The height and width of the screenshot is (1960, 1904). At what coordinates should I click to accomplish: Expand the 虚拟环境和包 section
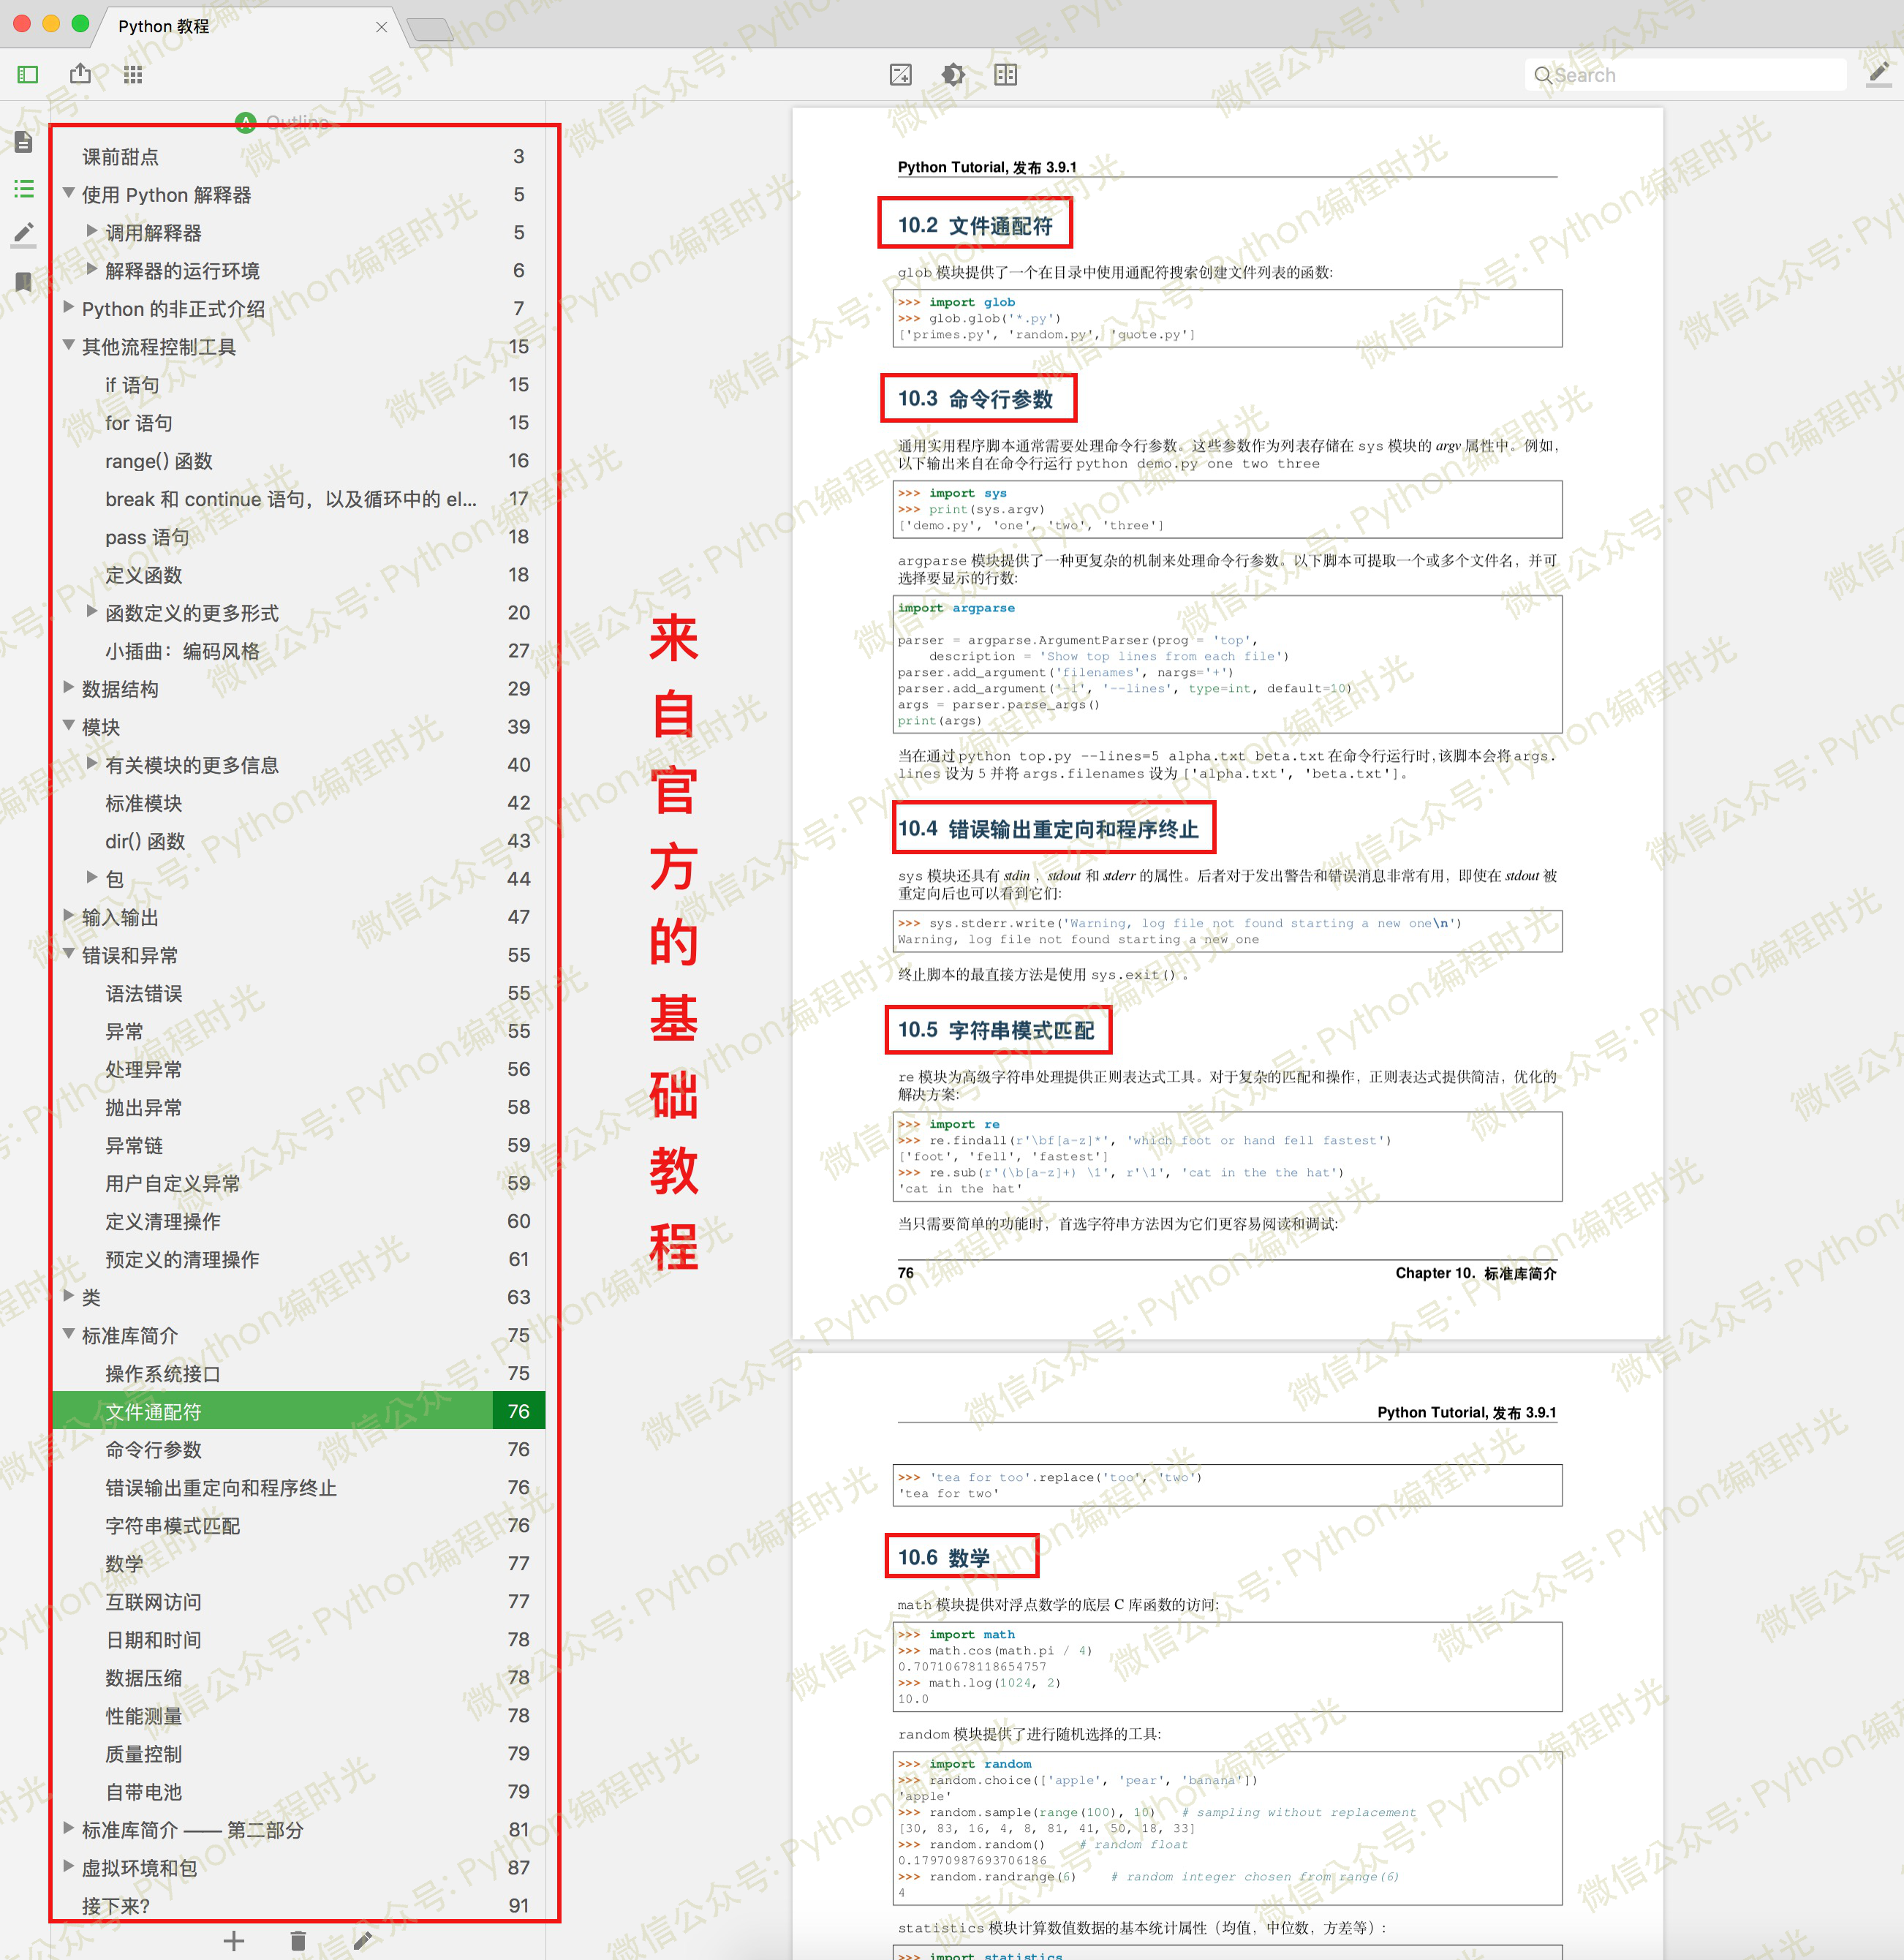click(x=69, y=1866)
